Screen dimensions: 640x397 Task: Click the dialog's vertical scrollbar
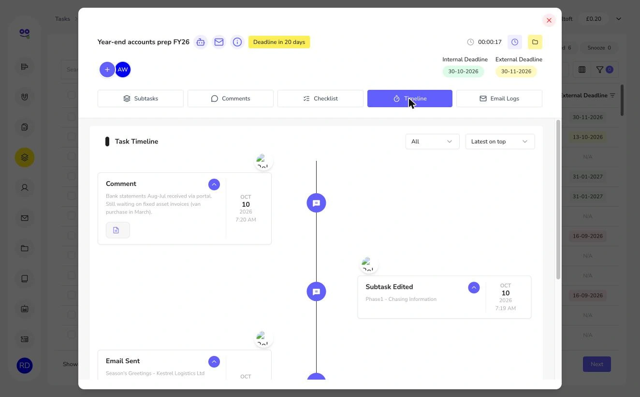click(x=558, y=199)
